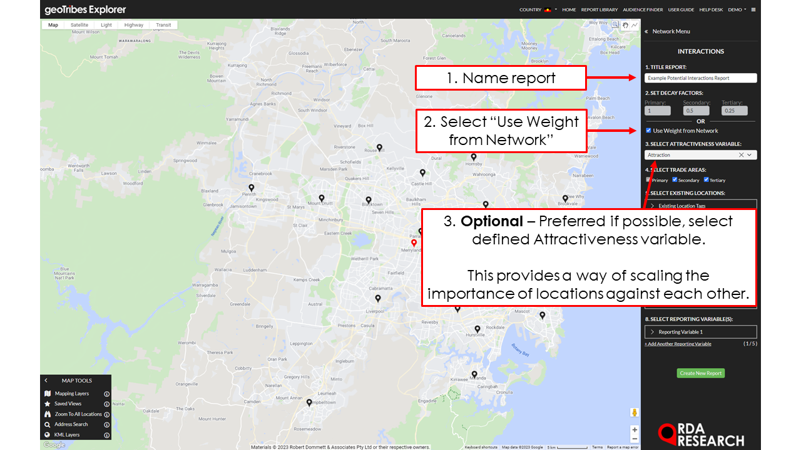Click the black pin at Hornsby
Viewport: 801px width, 450px height.
(474, 157)
